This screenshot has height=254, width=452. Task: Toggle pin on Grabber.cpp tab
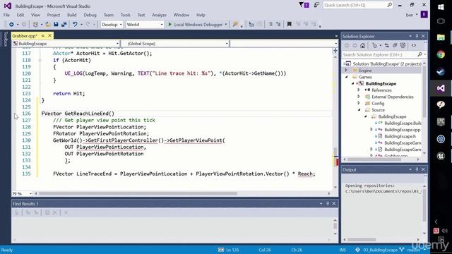(42, 36)
